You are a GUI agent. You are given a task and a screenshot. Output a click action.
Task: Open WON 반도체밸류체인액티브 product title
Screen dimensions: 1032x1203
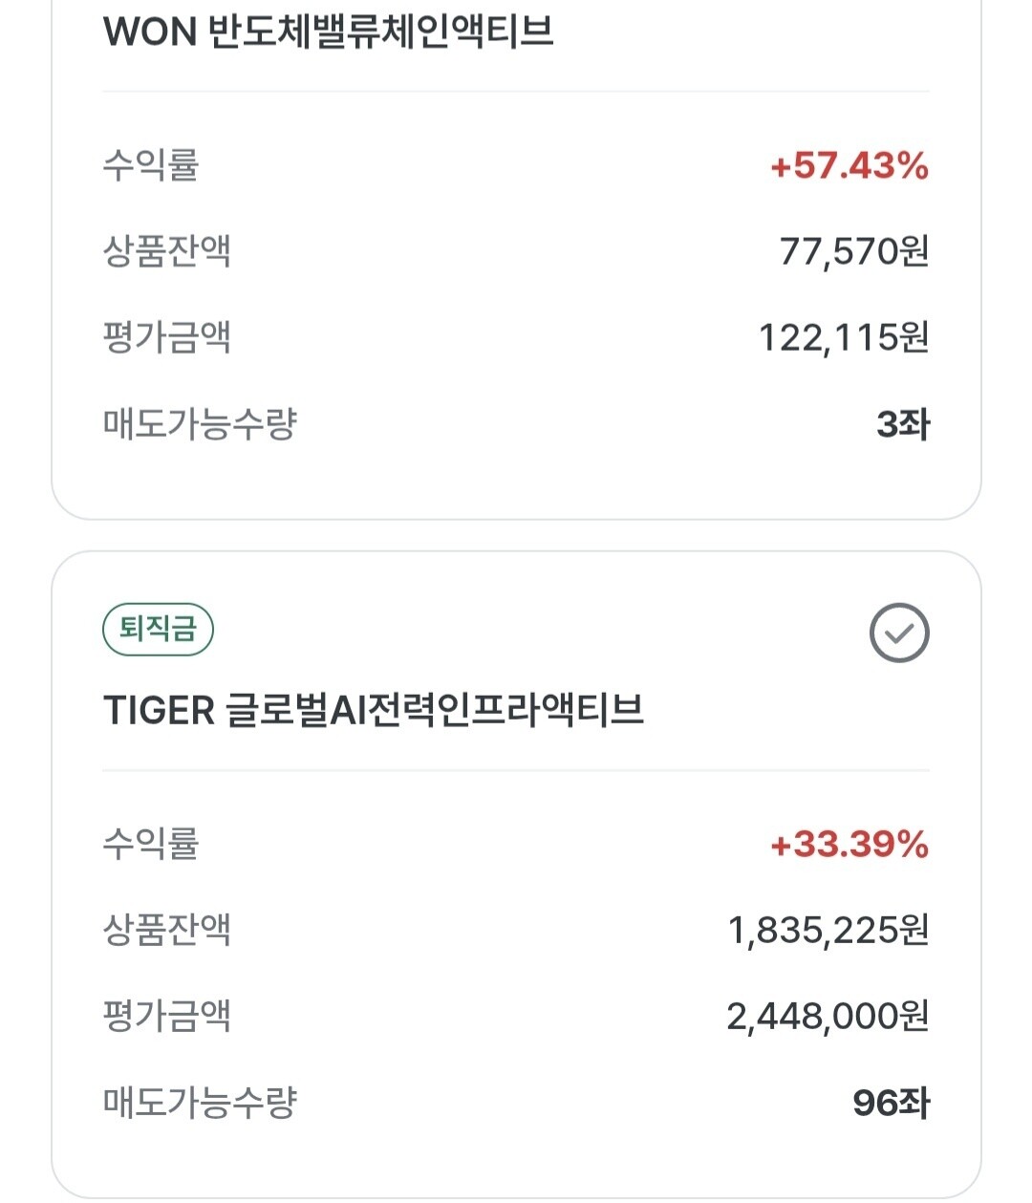tap(328, 32)
